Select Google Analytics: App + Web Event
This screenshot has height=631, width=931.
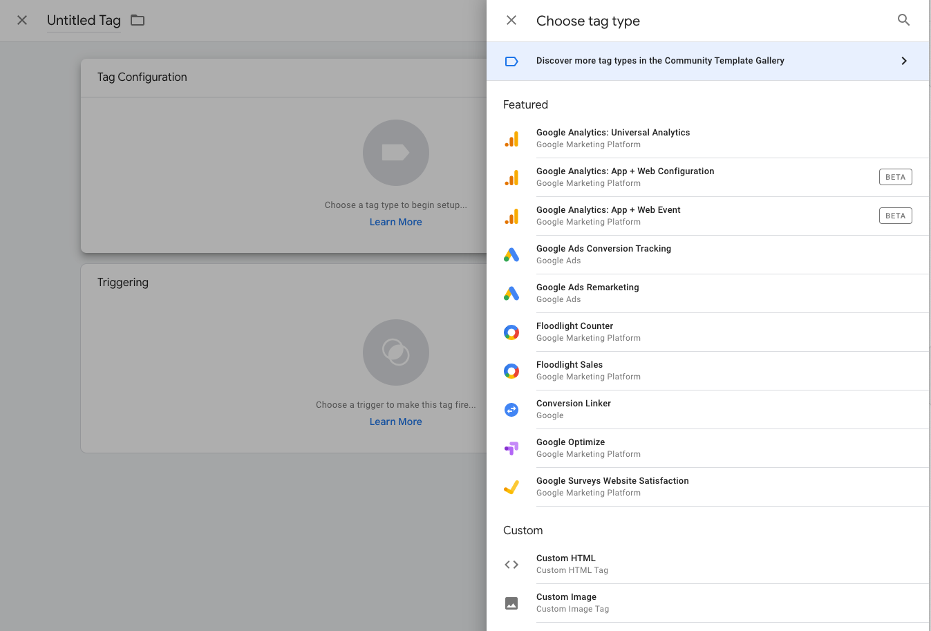(708, 216)
